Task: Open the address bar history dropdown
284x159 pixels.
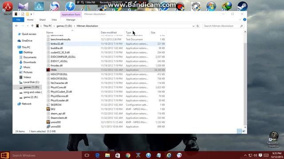Action: click(x=193, y=26)
